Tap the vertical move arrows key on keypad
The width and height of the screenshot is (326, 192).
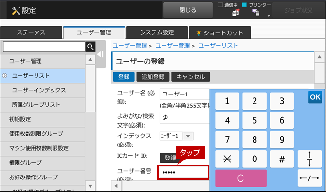(x=309, y=159)
